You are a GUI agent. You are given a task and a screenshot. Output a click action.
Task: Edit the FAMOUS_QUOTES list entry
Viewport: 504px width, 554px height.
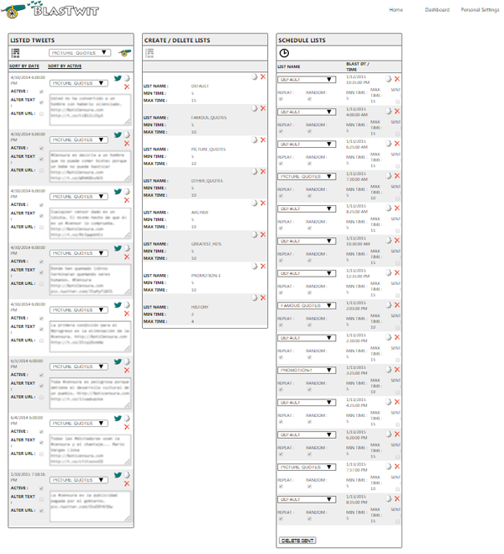coord(255,108)
